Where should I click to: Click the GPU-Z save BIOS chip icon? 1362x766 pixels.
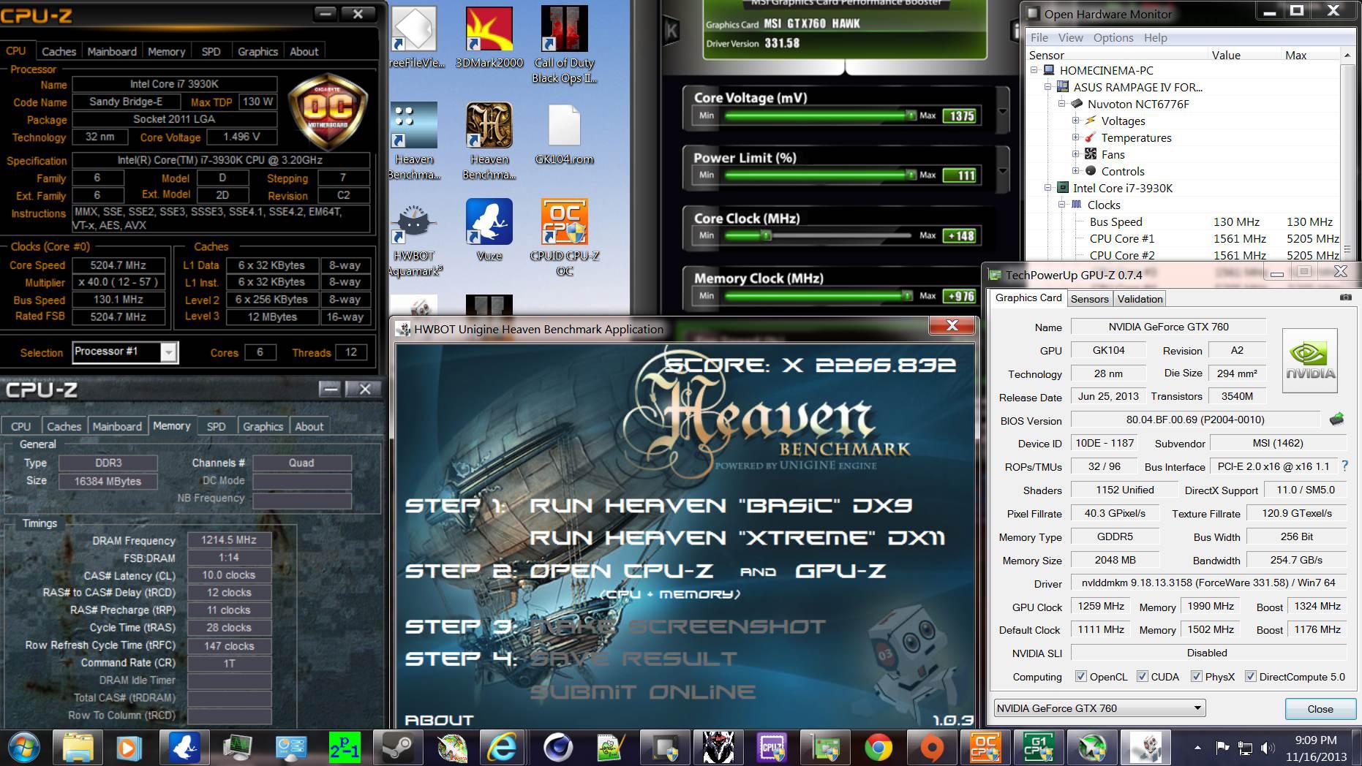[1336, 419]
